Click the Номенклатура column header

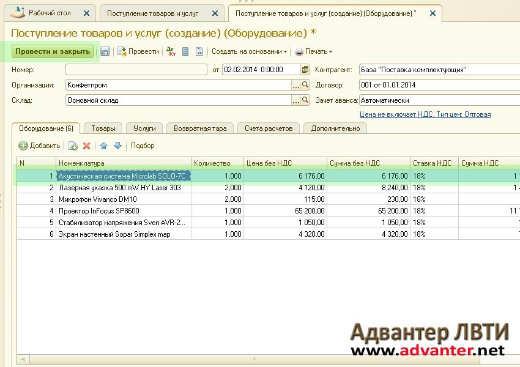[124, 163]
